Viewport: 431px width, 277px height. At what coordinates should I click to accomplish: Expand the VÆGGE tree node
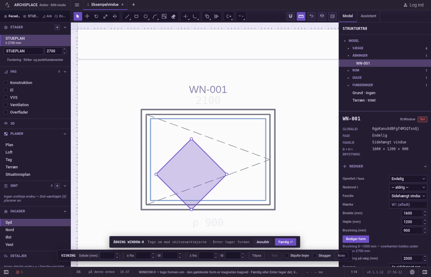point(348,48)
